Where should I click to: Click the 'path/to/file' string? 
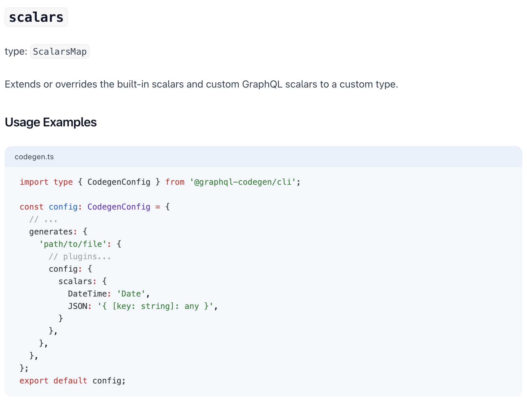[x=73, y=244]
